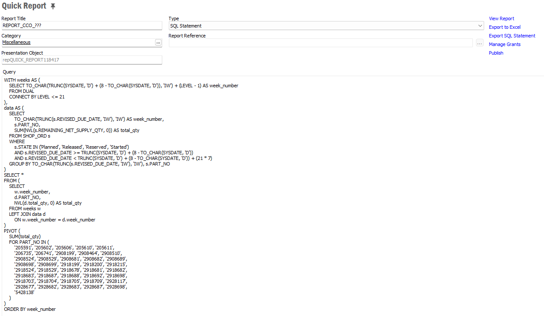Viewport: 544px width, 316px height.
Task: Place cursor on the 'PIVOT (' line
Action: (x=12, y=231)
